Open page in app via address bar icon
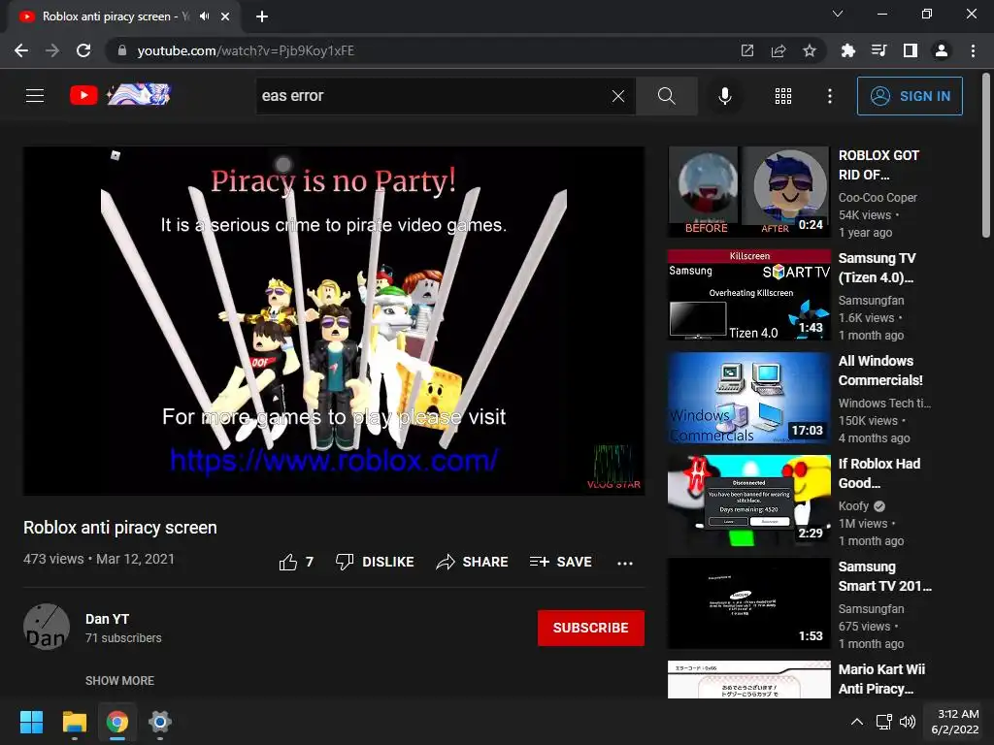 click(747, 50)
